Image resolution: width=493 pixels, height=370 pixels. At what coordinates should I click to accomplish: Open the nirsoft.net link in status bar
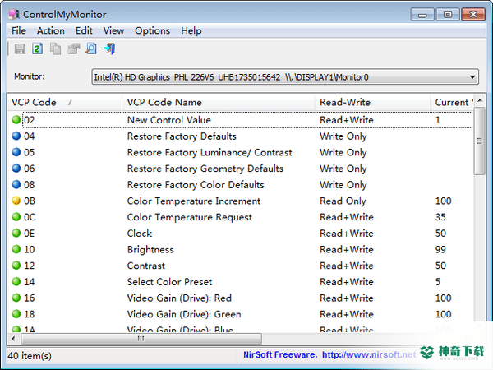pyautogui.click(x=369, y=355)
